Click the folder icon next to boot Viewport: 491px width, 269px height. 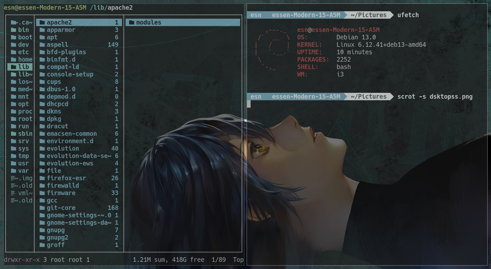pyautogui.click(x=14, y=37)
